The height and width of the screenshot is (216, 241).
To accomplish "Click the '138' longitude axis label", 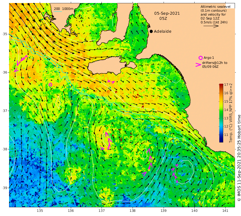I will (133, 211).
